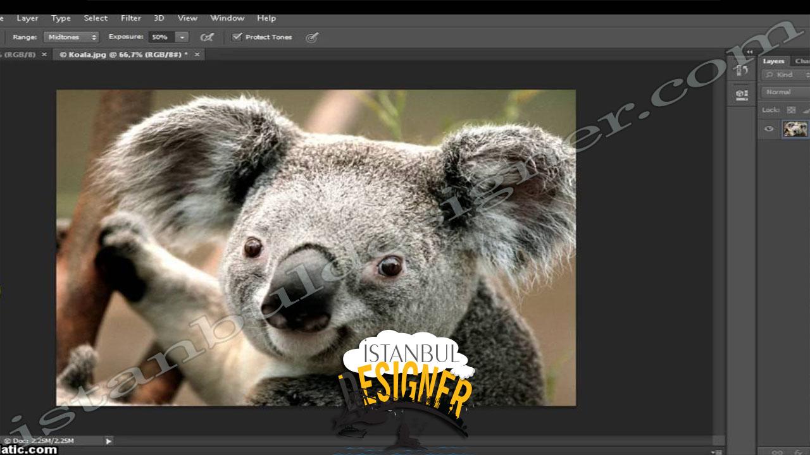Open the Range Midtones dropdown
Viewport: 810px width, 455px height.
tap(72, 37)
